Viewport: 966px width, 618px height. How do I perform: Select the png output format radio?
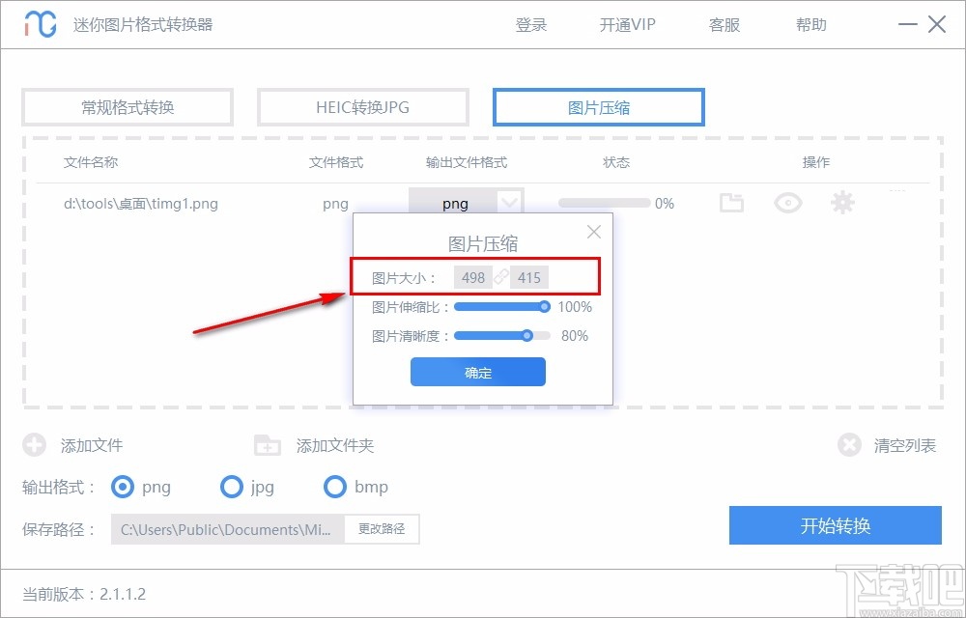[123, 488]
